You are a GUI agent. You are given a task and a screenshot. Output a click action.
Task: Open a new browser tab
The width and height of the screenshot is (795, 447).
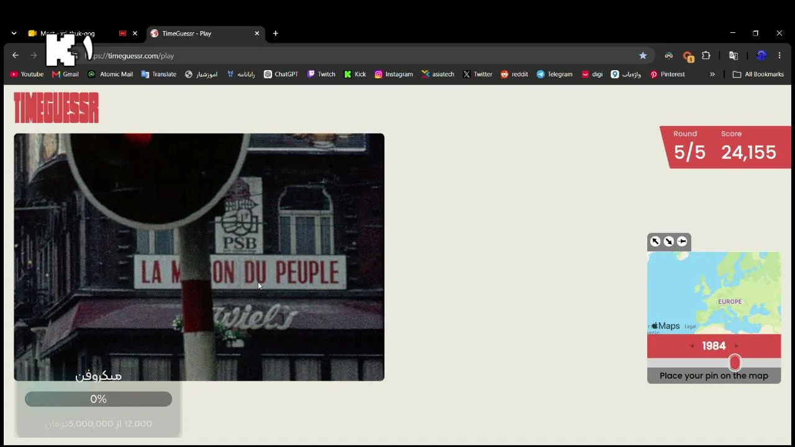click(x=276, y=34)
